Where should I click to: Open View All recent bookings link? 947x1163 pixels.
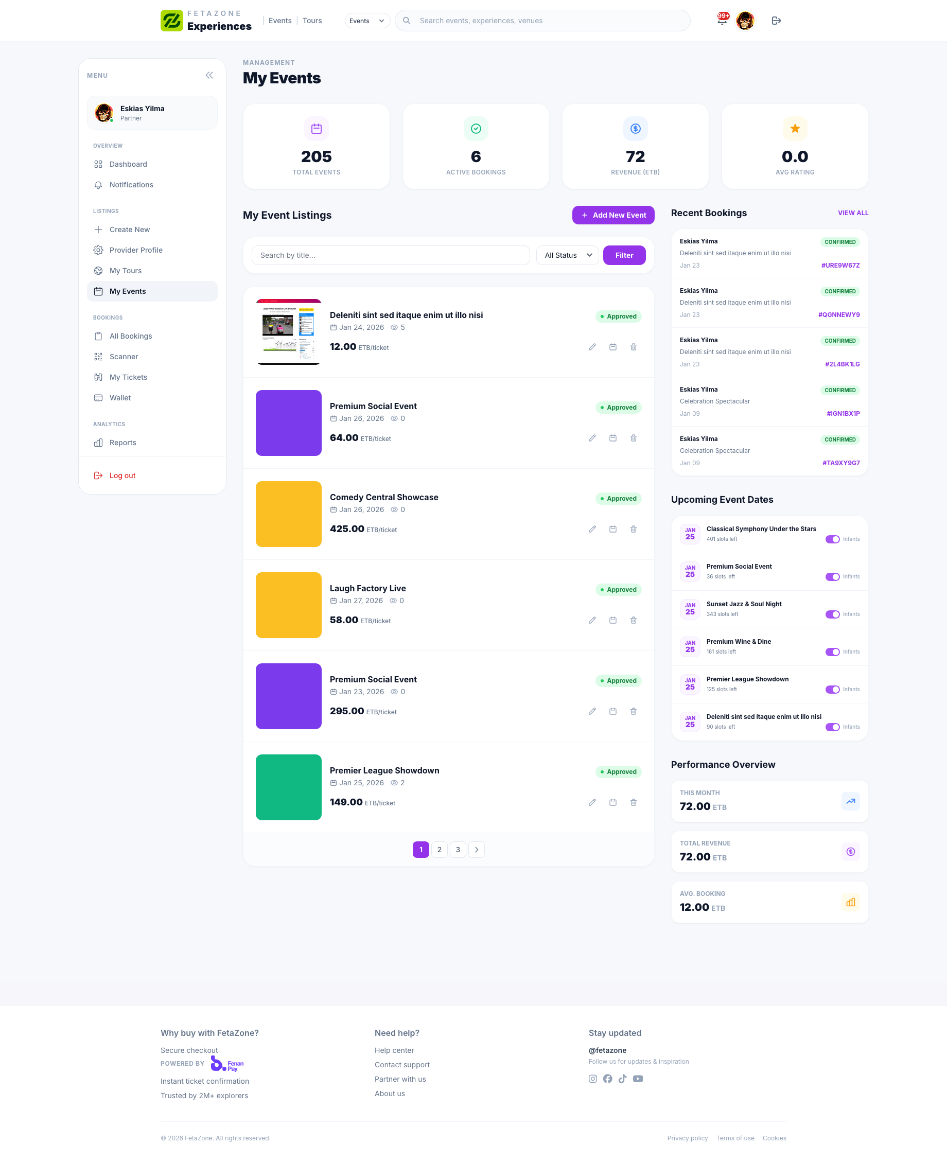853,213
